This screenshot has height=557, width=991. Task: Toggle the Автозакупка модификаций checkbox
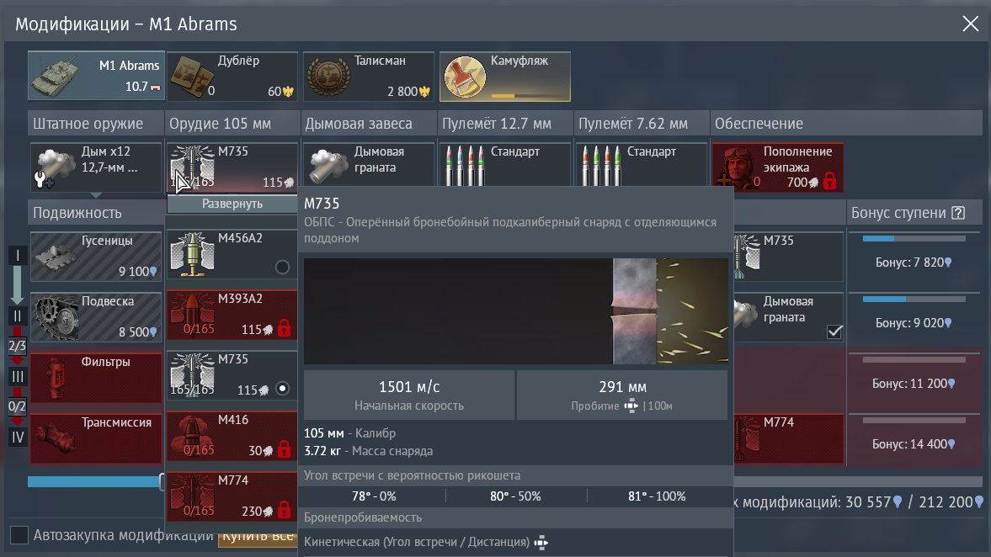tap(19, 535)
